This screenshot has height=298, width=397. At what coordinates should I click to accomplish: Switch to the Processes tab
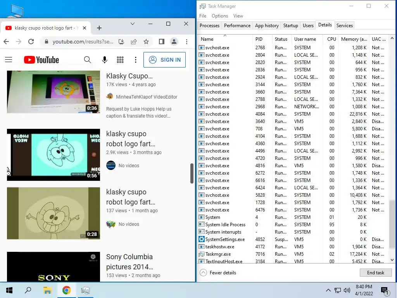click(209, 25)
